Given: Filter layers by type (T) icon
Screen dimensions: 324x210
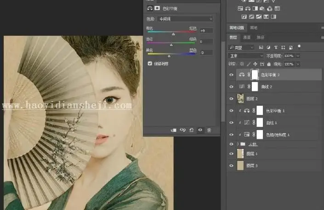Looking at the screenshot, I should pyautogui.click(x=276, y=47).
